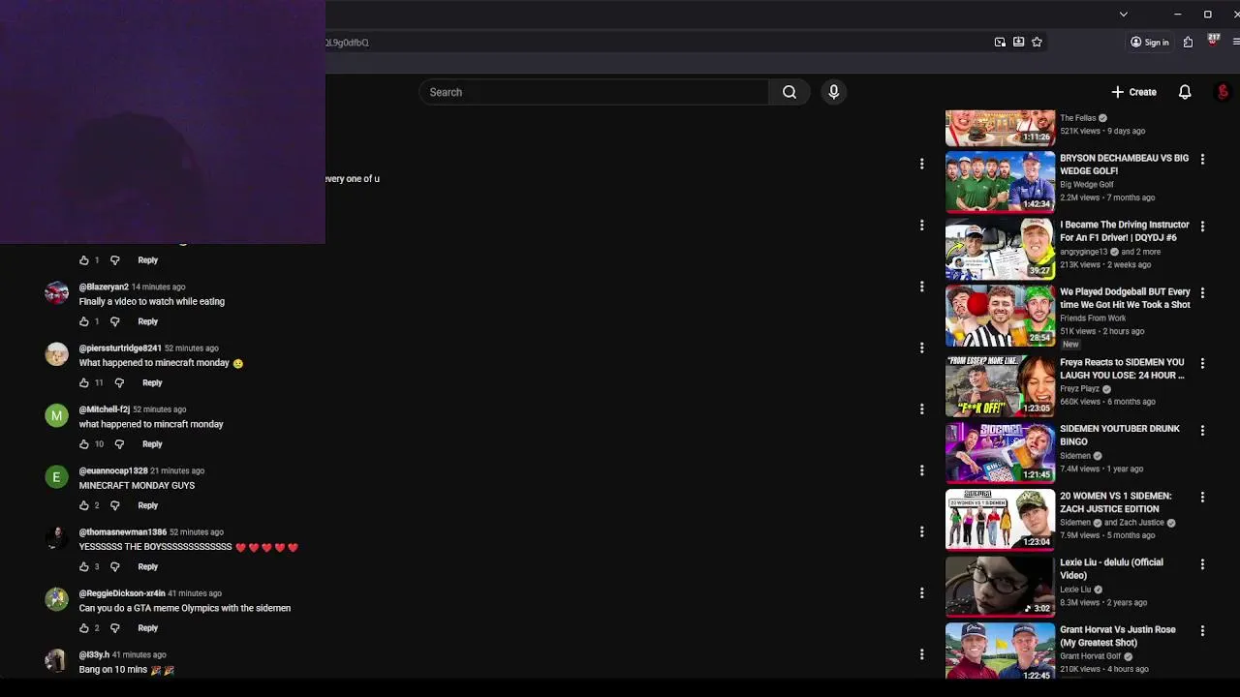Dislike the comment by @Mitchell-f2j
The height and width of the screenshot is (697, 1240).
pos(119,444)
